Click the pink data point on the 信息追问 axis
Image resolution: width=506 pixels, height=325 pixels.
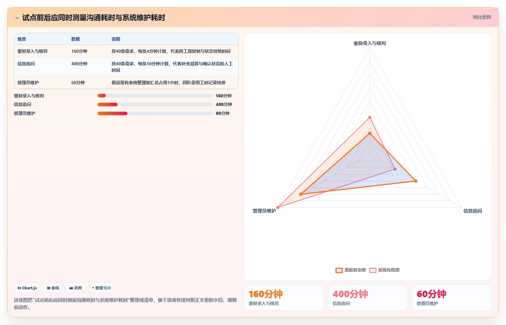click(x=395, y=169)
